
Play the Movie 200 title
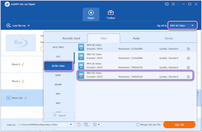pyautogui.click(x=8, y=98)
